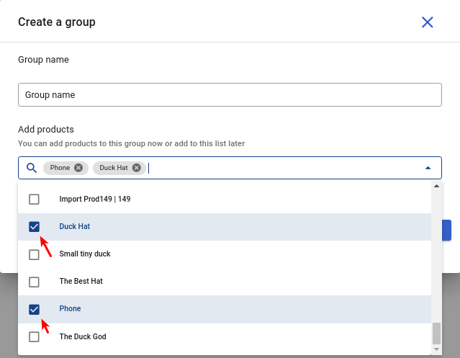The image size is (460, 358).
Task: Uncheck the Phone checkbox
Action: coord(34,309)
